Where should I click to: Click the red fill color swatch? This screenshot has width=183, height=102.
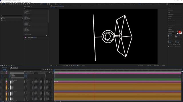180,32
